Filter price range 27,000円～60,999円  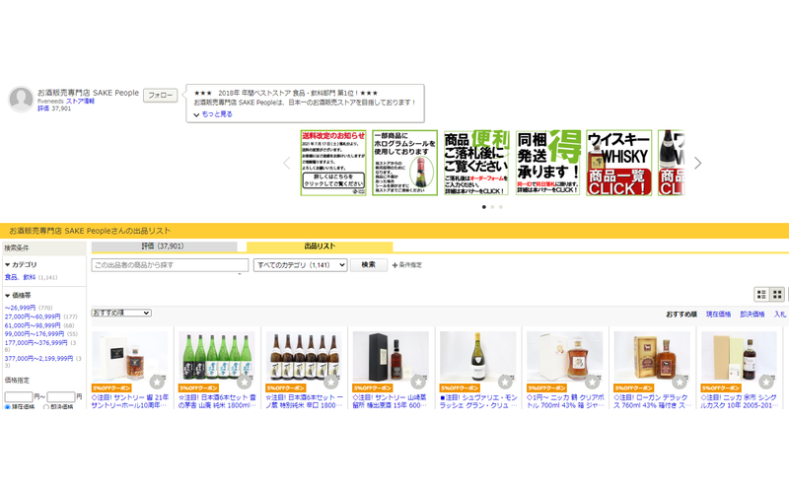coord(33,317)
